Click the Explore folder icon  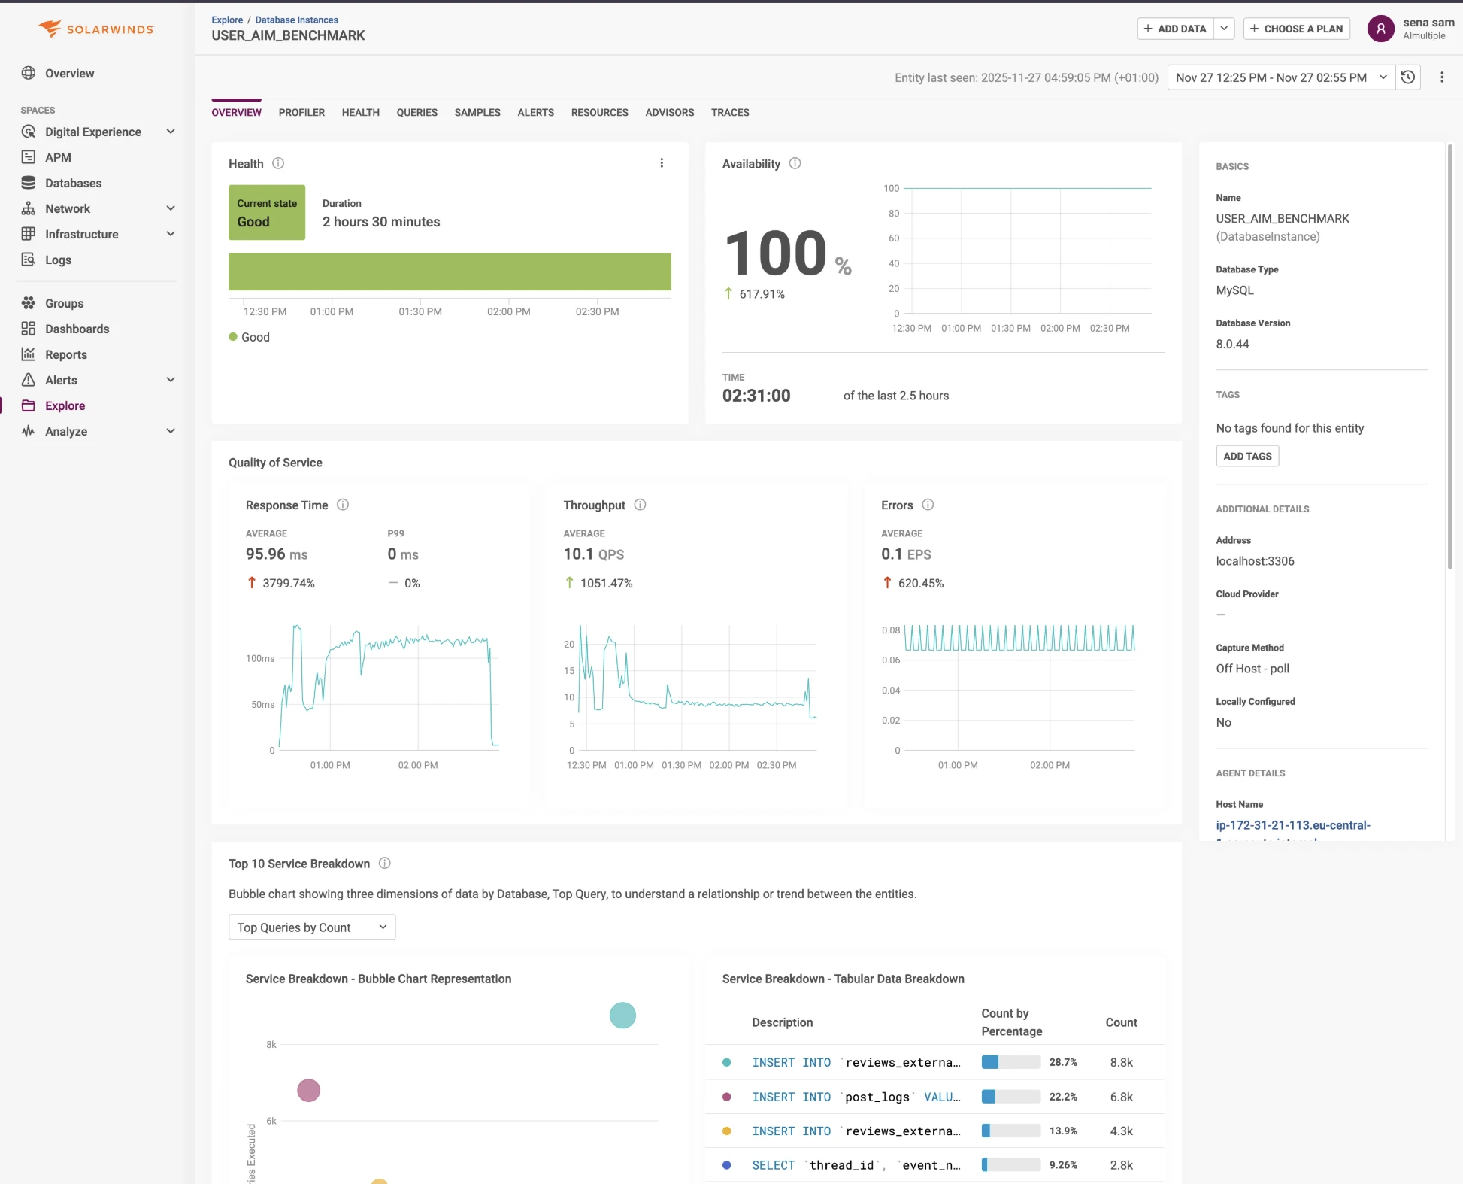29,405
